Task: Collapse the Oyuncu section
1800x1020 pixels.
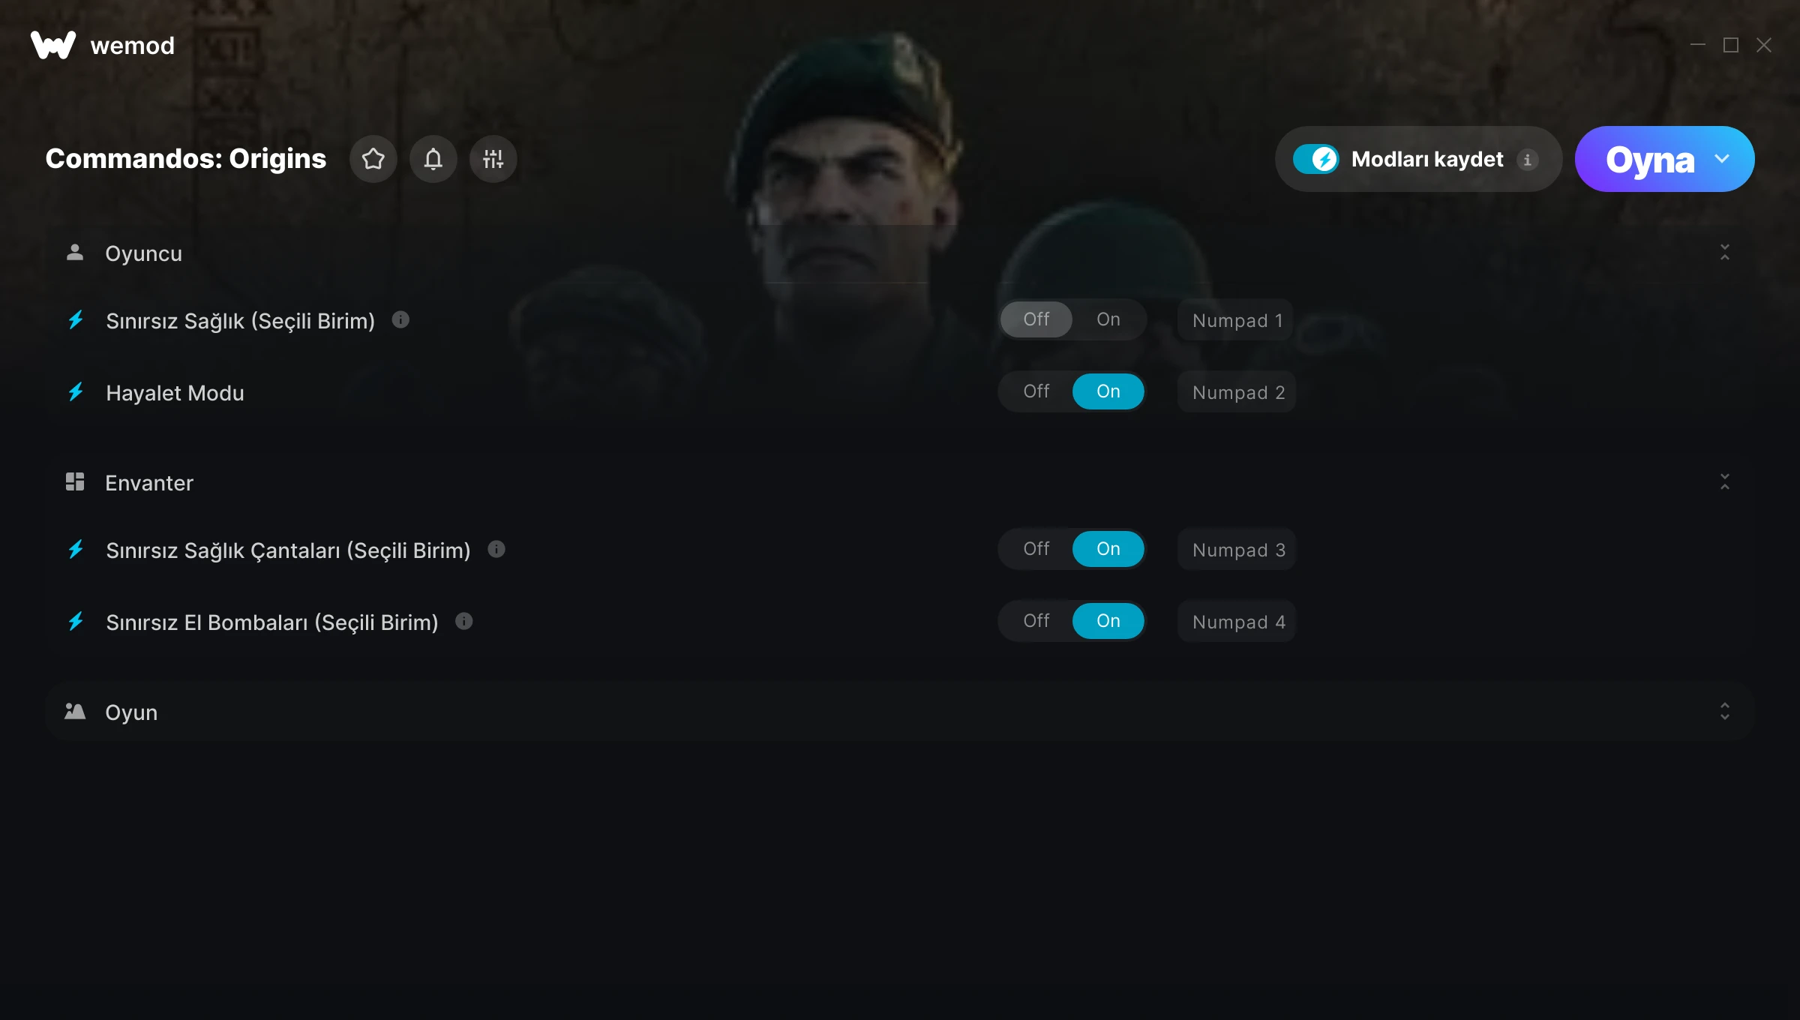Action: pyautogui.click(x=1724, y=253)
